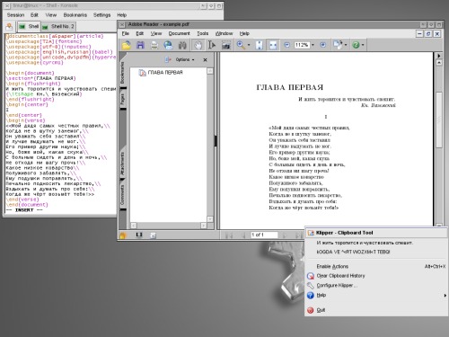Open Adobe Reader View menu

156,33
